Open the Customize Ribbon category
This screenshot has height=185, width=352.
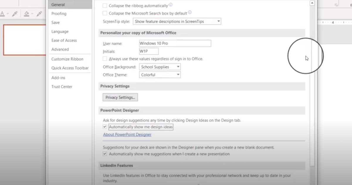point(67,59)
